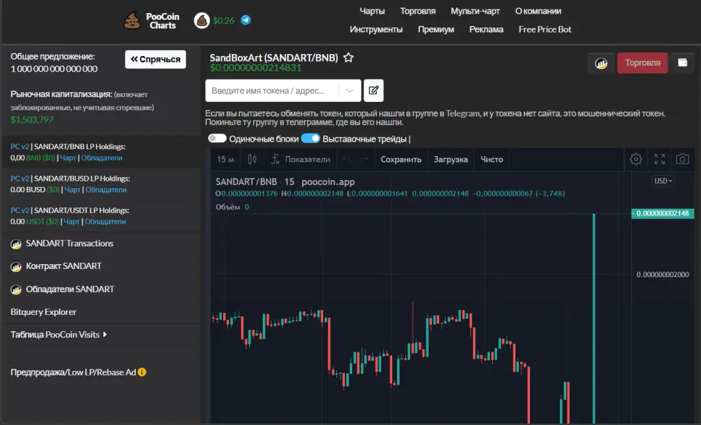Open the Telegram channel icon
The image size is (701, 425).
[246, 20]
